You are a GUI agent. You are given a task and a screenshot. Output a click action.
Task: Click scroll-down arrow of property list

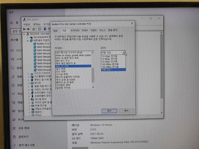93,87
